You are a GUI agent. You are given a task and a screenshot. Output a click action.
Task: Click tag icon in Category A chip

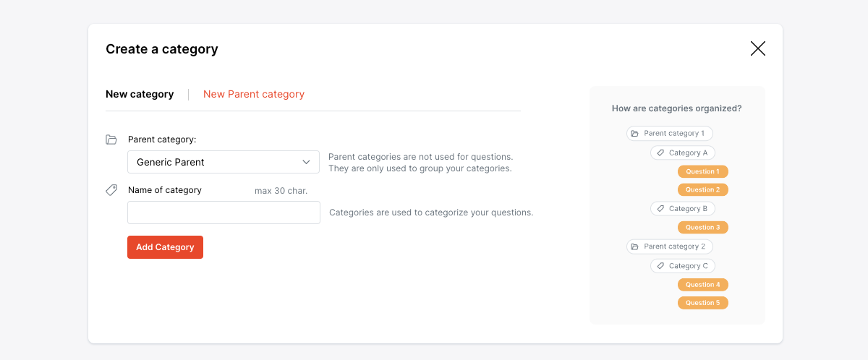coord(660,153)
